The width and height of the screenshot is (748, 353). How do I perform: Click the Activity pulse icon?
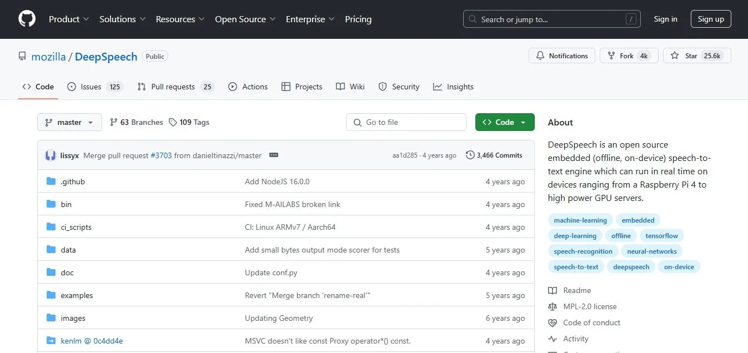(553, 339)
